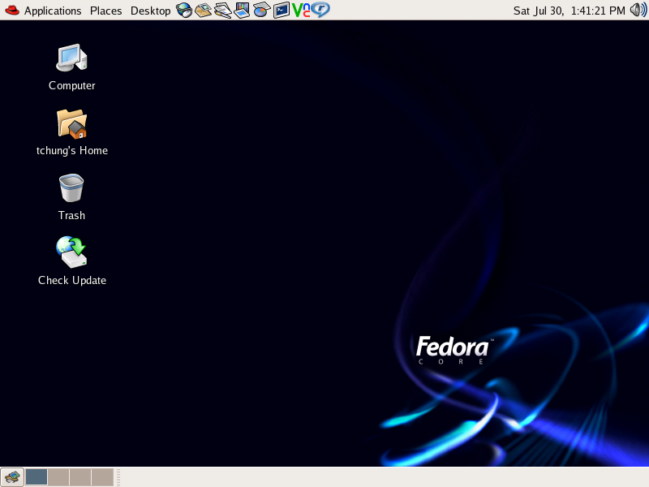This screenshot has height=487, width=649.
Task: Launch the VNC viewer icon
Action: [x=300, y=10]
